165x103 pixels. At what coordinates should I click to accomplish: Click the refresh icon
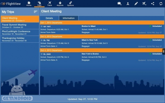pyautogui.click(x=161, y=4)
